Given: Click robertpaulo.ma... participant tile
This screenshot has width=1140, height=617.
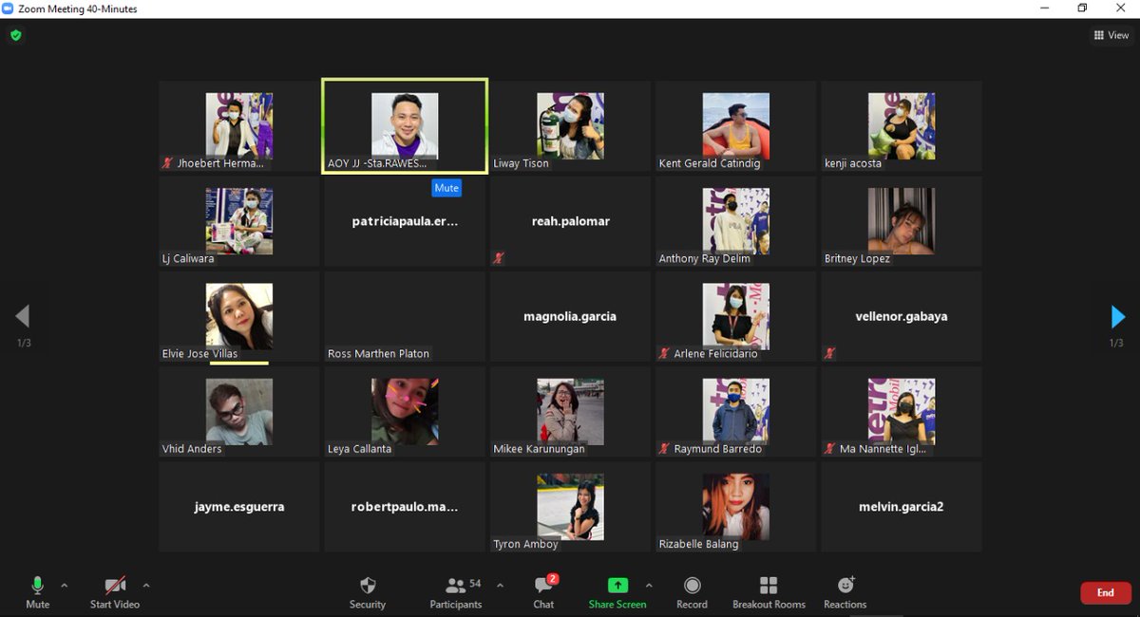Looking at the screenshot, I should point(405,507).
